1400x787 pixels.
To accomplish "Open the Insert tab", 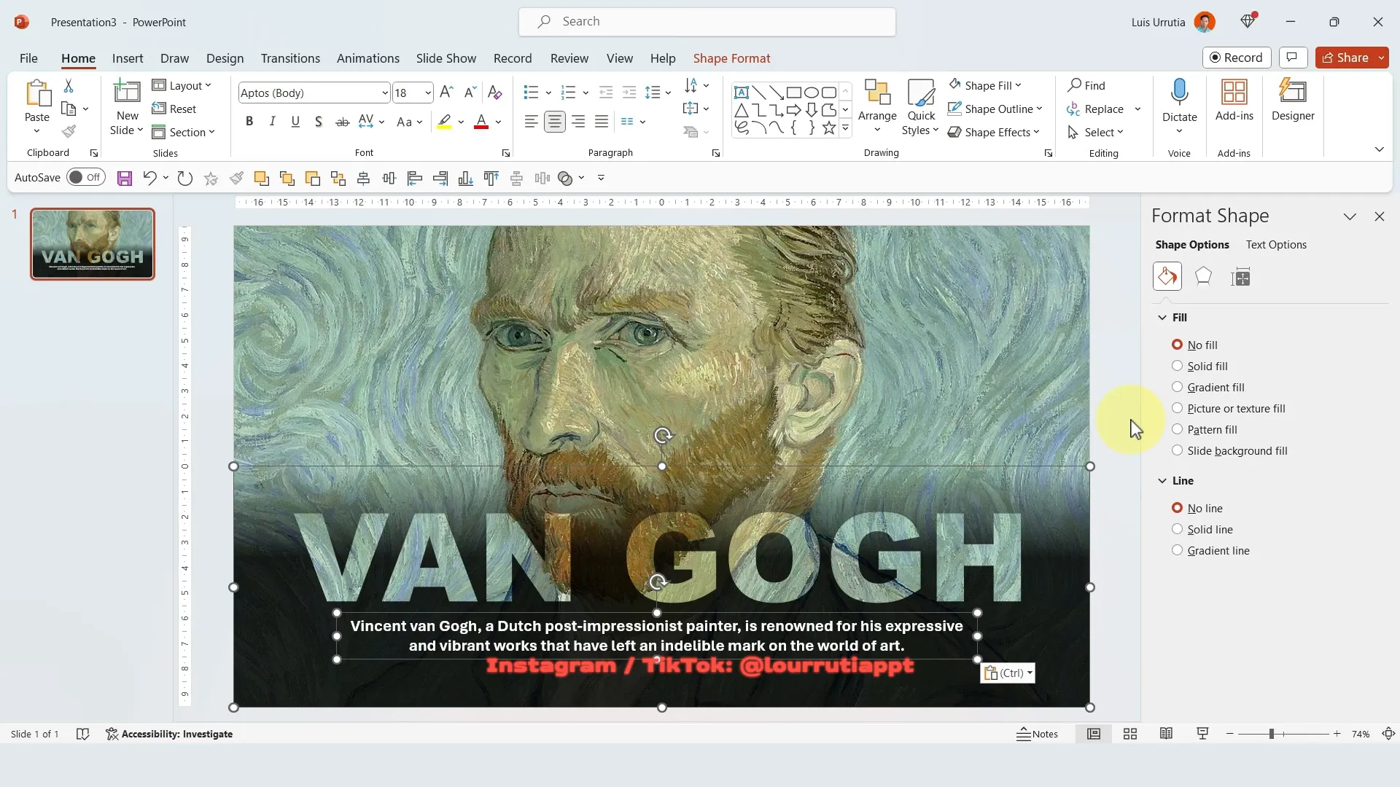I will [128, 58].
